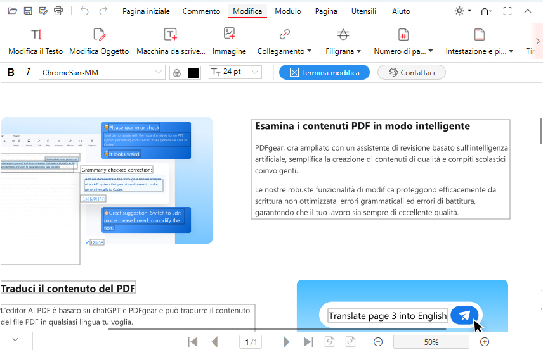The image size is (543, 350).
Task: Open the 50% zoom level box
Action: 431,342
